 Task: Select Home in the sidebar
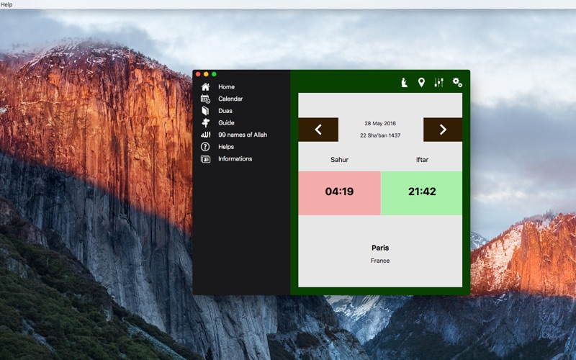point(226,86)
